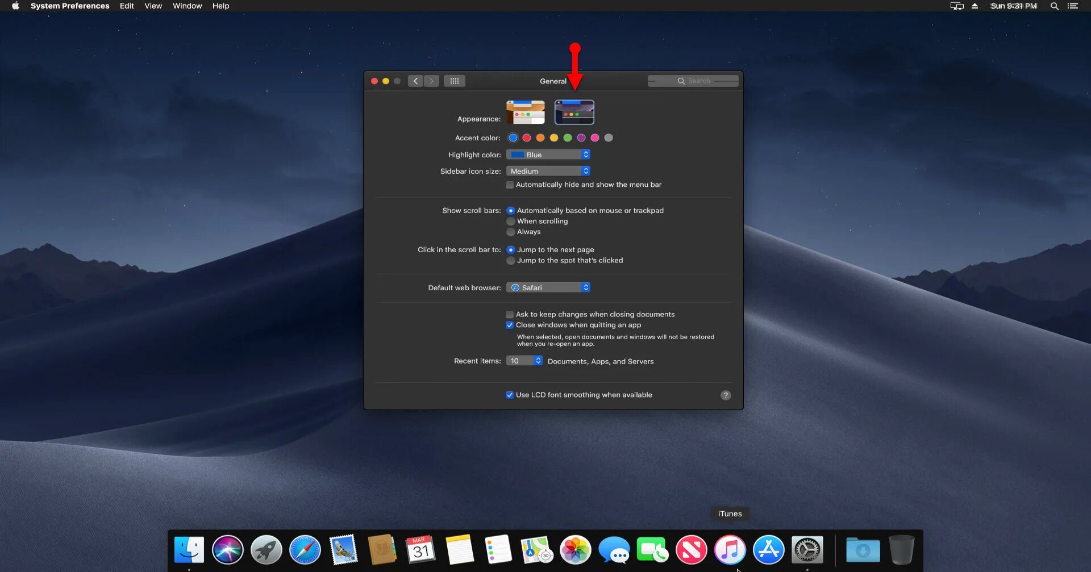This screenshot has height=572, width=1091.
Task: Open Maps app in Dock
Action: [537, 550]
